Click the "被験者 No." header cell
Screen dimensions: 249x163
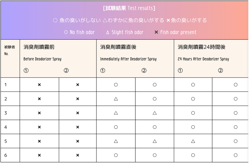(x=10, y=50)
